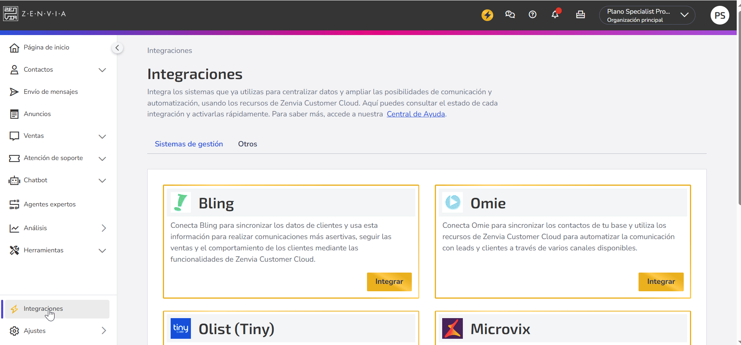Image resolution: width=741 pixels, height=345 pixels.
Task: Open the Central de Ayuda link
Action: point(416,114)
